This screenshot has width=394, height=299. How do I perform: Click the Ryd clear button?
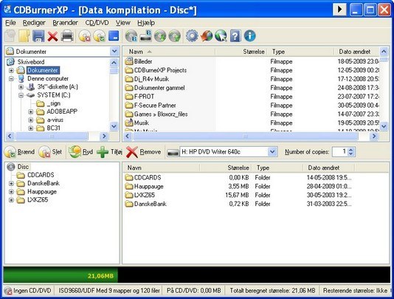pos(80,152)
